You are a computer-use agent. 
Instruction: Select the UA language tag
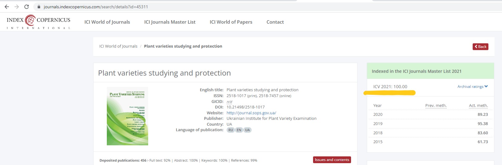click(x=247, y=130)
